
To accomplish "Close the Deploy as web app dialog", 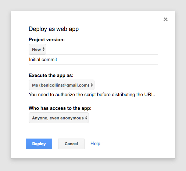I will point(165,19).
